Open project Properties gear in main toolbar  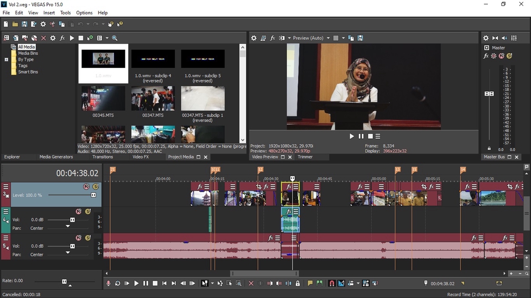(x=43, y=24)
